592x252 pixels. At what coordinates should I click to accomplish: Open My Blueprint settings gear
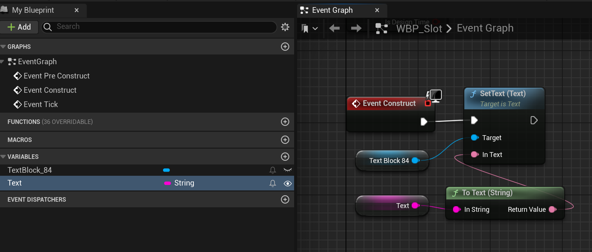(285, 27)
